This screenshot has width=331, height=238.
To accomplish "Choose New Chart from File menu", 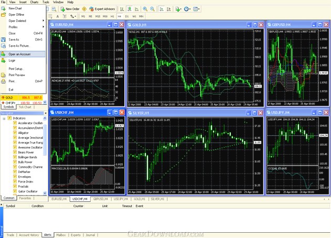I will [24, 8].
